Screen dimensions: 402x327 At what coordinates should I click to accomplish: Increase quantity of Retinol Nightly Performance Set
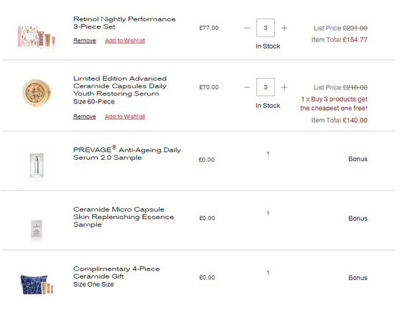click(284, 28)
